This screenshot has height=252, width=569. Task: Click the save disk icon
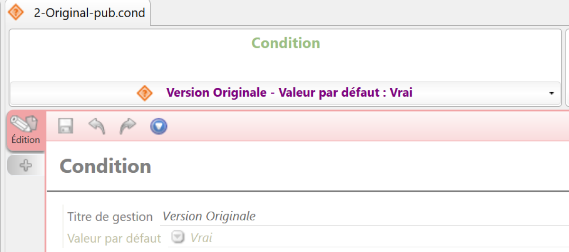65,126
